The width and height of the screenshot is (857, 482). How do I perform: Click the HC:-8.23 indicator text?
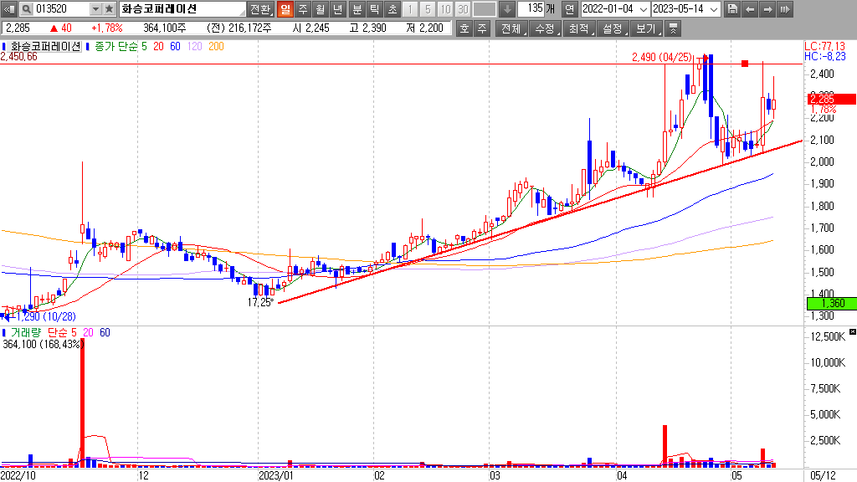coord(824,56)
